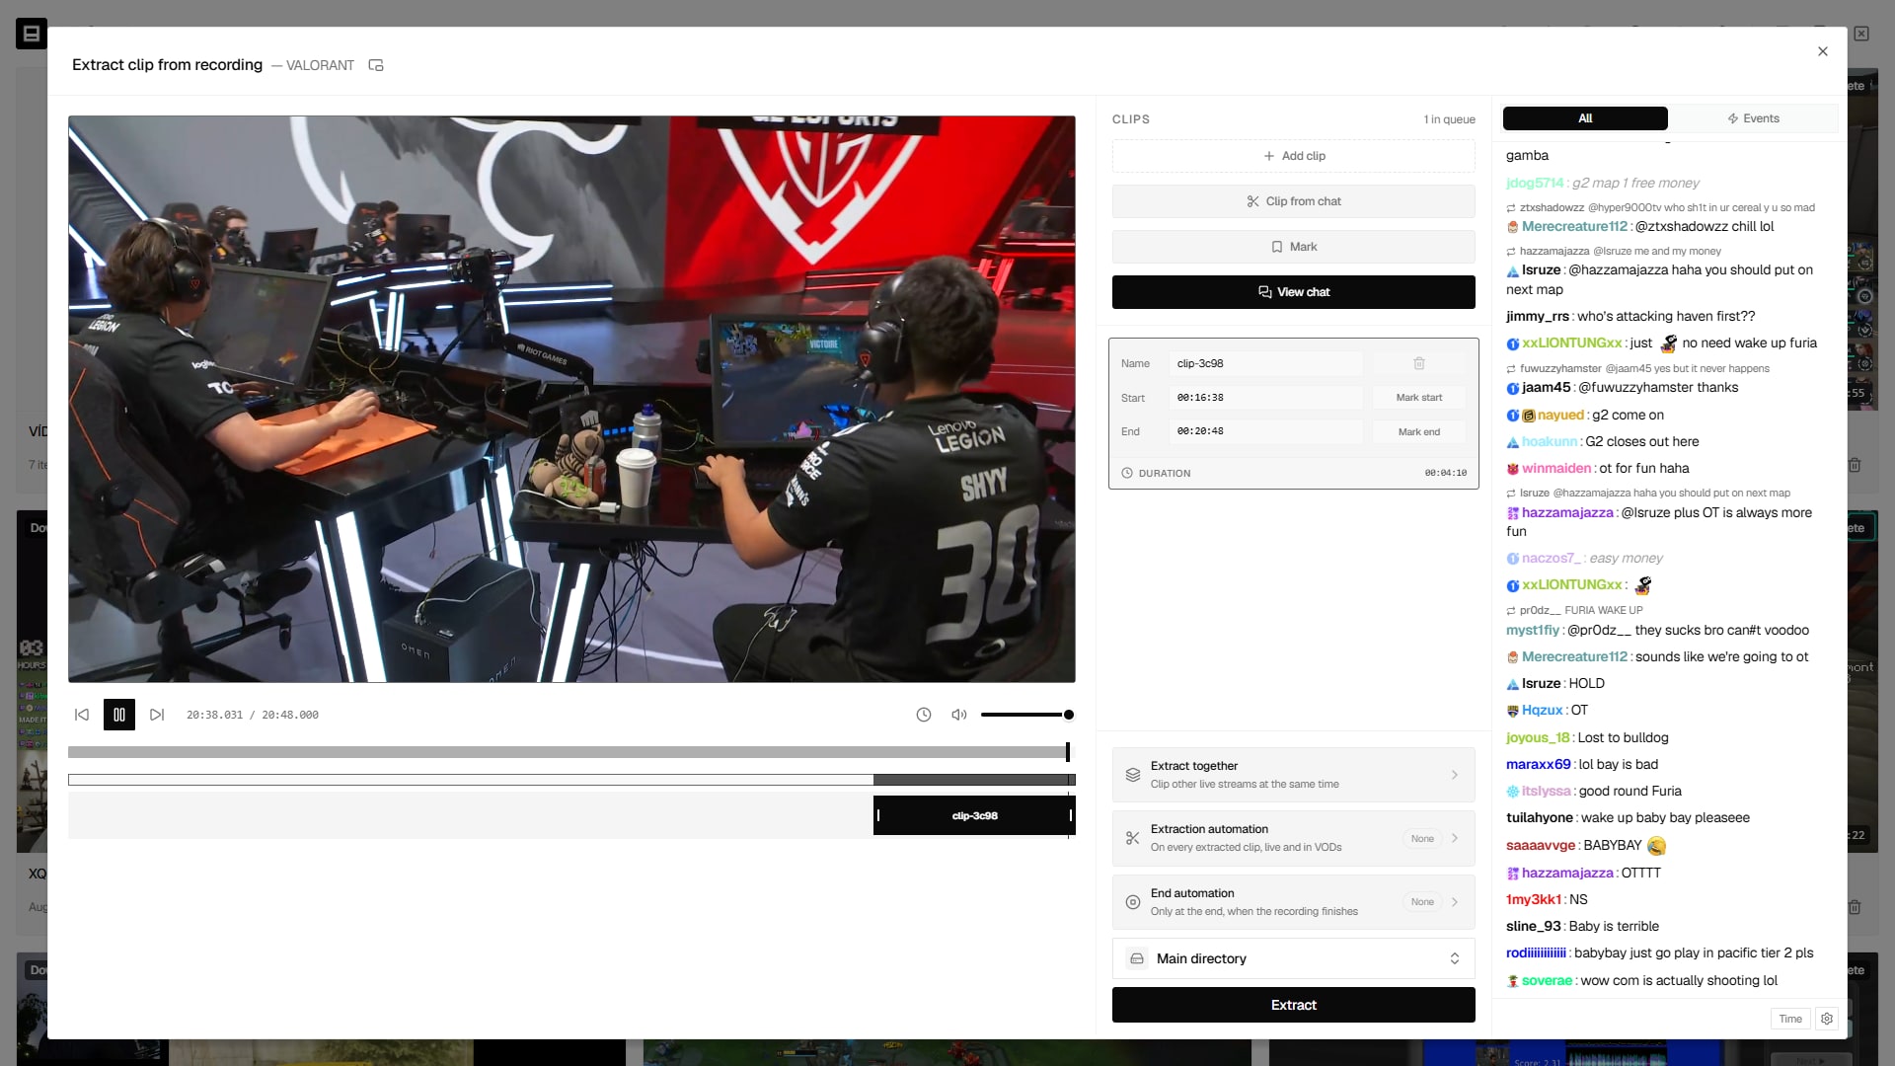The width and height of the screenshot is (1895, 1066).
Task: Click the Main directory drive icon
Action: (1137, 958)
